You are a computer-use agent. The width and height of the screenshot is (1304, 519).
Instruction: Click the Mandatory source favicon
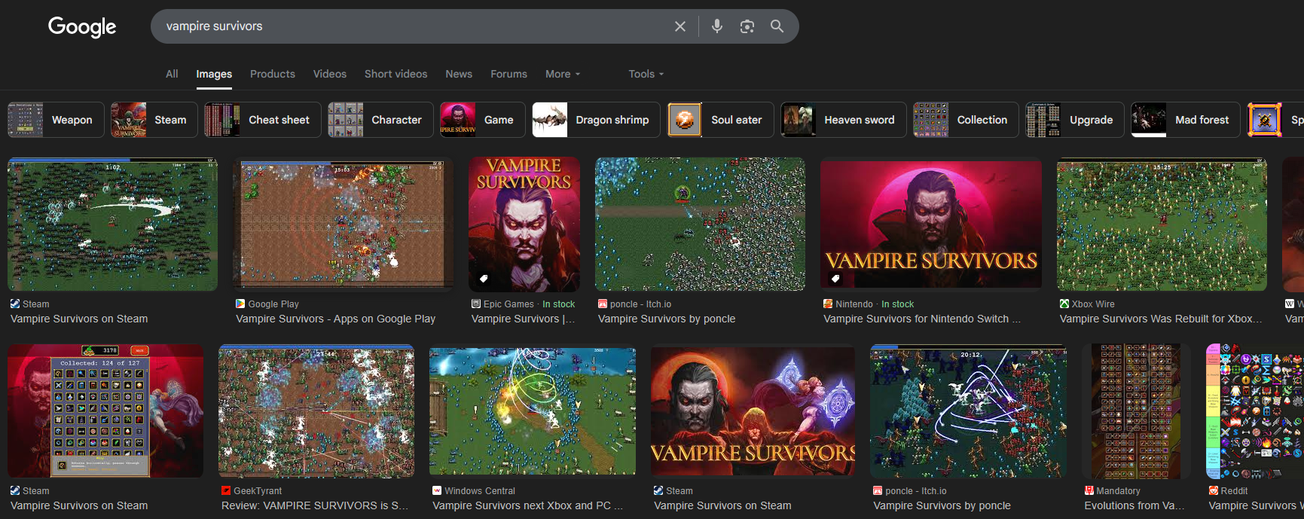(1089, 490)
